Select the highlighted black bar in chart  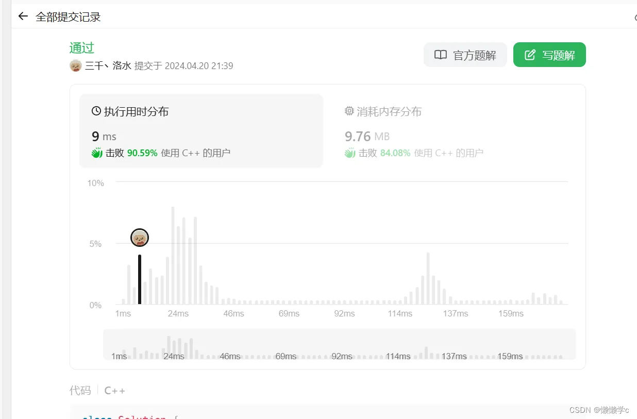pyautogui.click(x=140, y=279)
